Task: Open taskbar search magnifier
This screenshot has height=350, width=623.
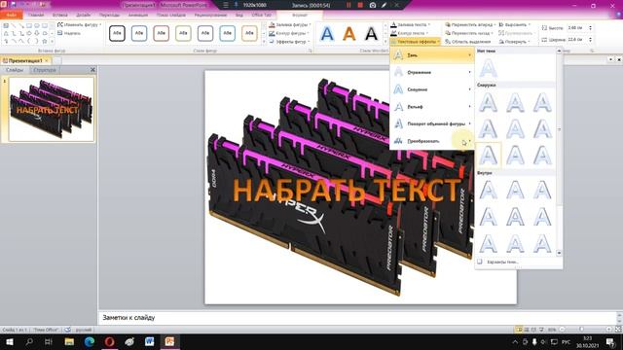Action: [x=29, y=341]
